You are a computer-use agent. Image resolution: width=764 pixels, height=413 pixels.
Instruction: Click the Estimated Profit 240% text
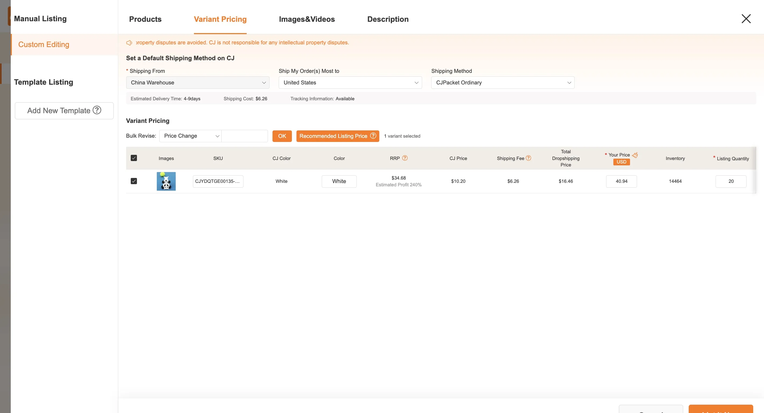pyautogui.click(x=399, y=185)
